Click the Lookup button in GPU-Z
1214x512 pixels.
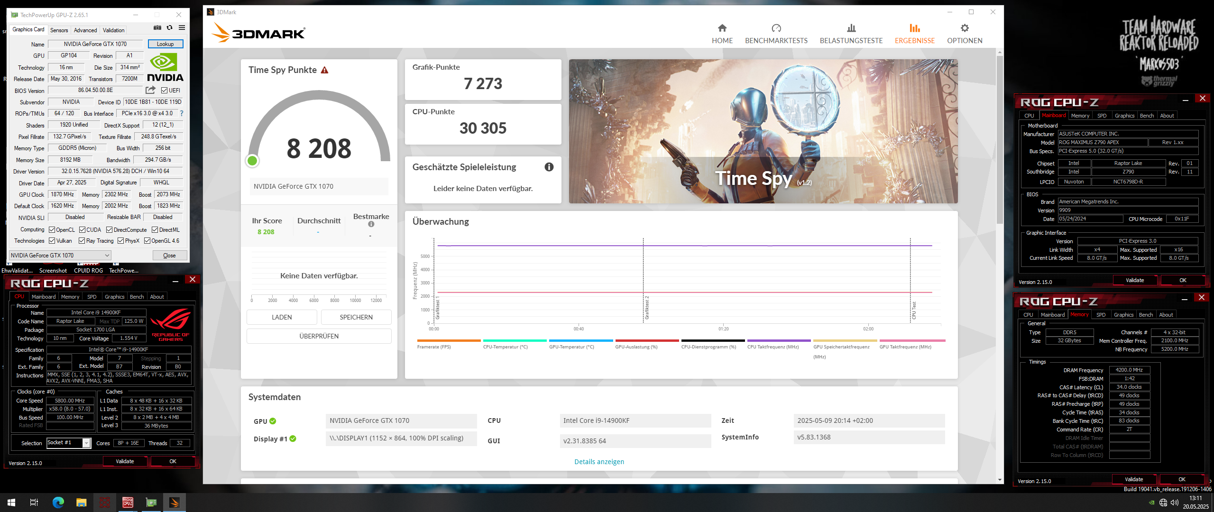[165, 44]
